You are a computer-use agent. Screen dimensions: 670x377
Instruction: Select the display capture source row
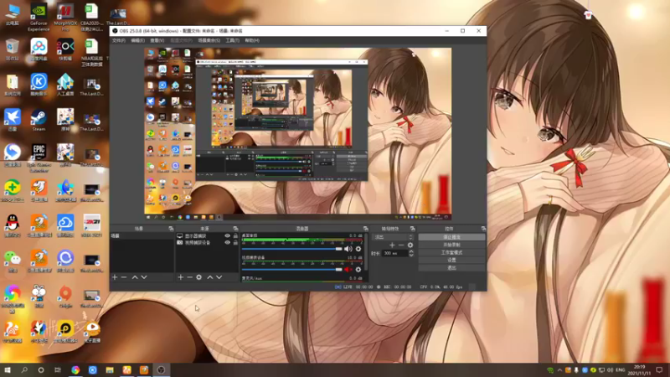coord(207,236)
